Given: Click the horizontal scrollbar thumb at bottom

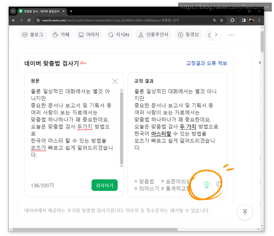Looking at the screenshot, I should pos(95,229).
